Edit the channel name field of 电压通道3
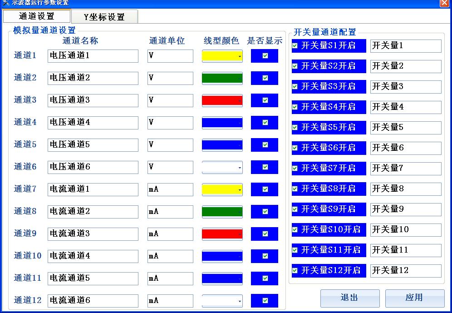452x313 pixels. (92, 100)
